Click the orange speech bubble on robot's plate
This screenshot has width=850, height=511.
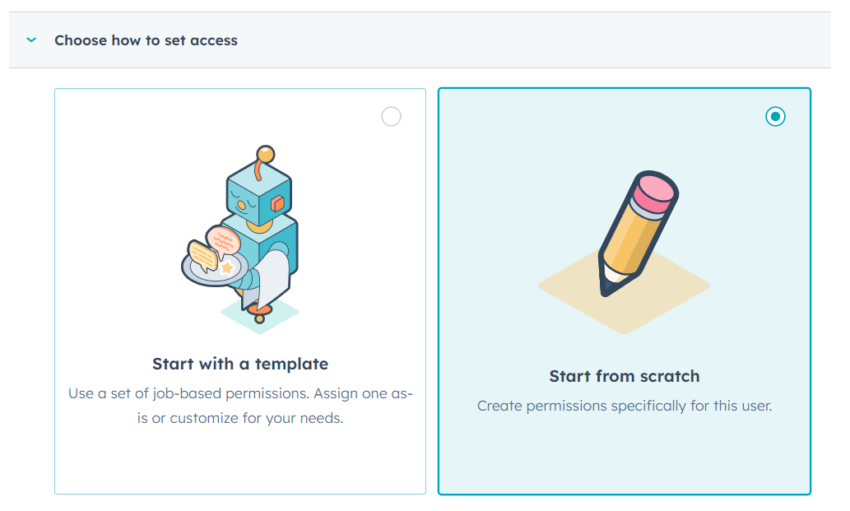[223, 239]
